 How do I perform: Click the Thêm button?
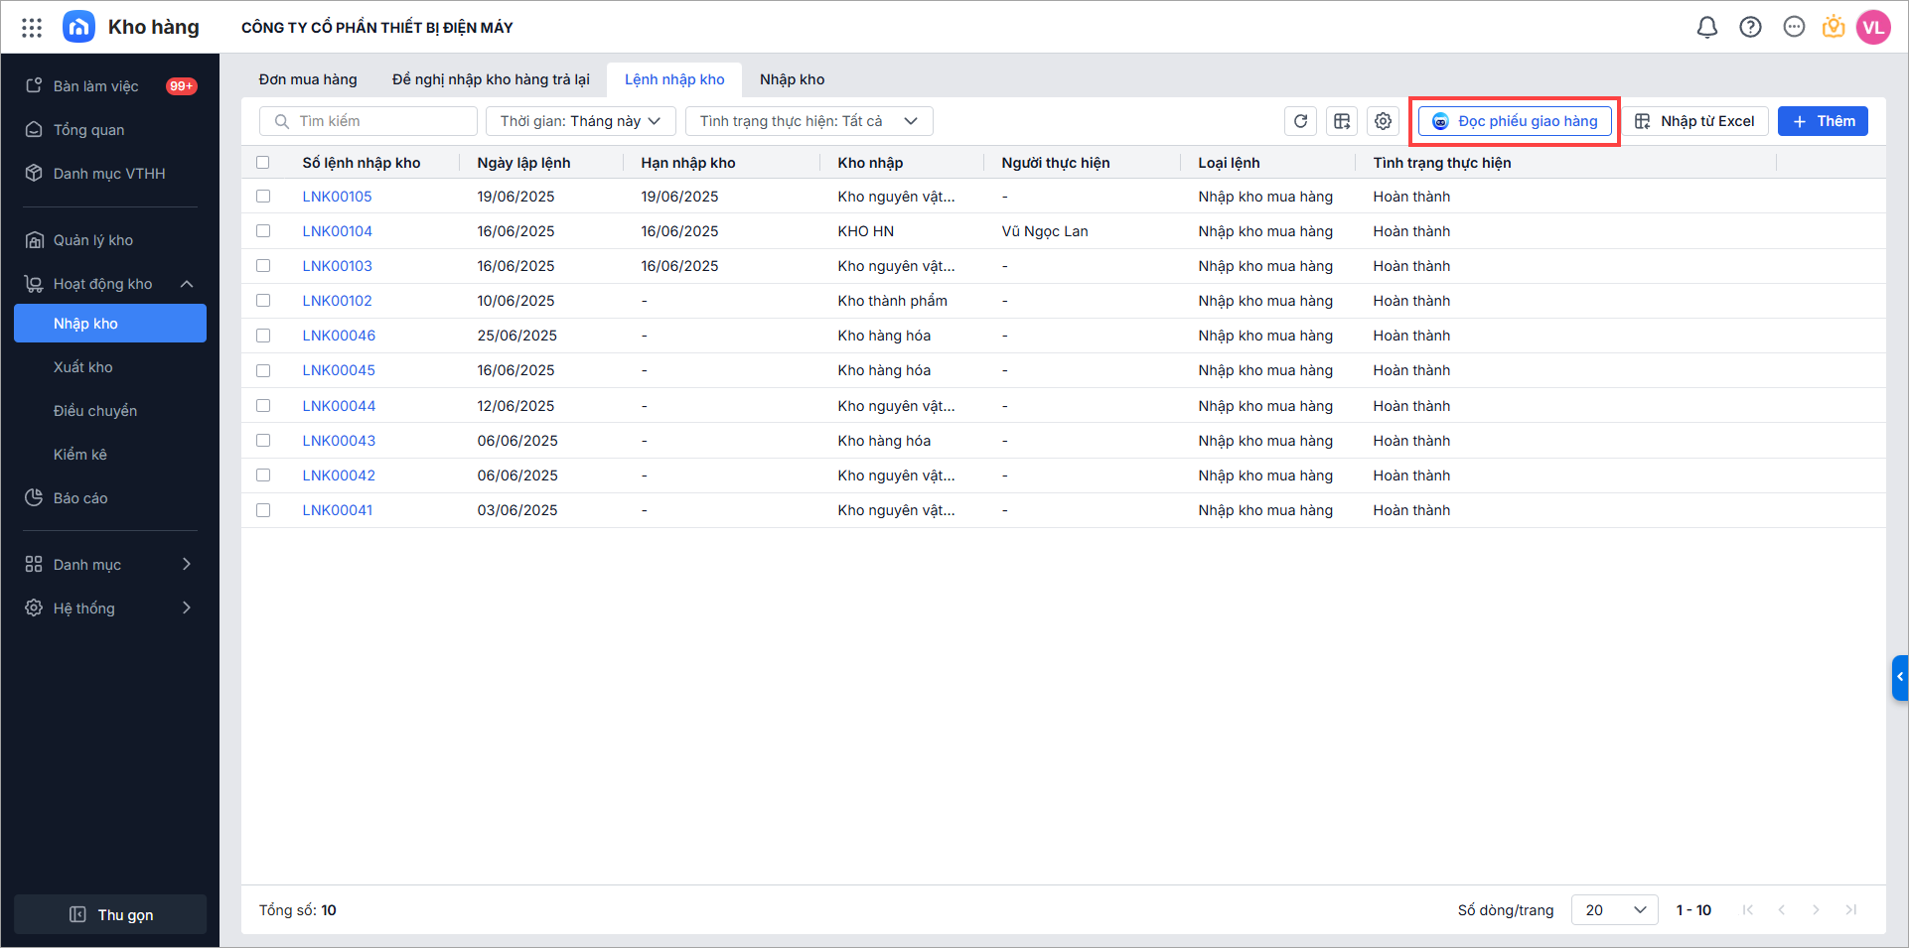(x=1823, y=121)
